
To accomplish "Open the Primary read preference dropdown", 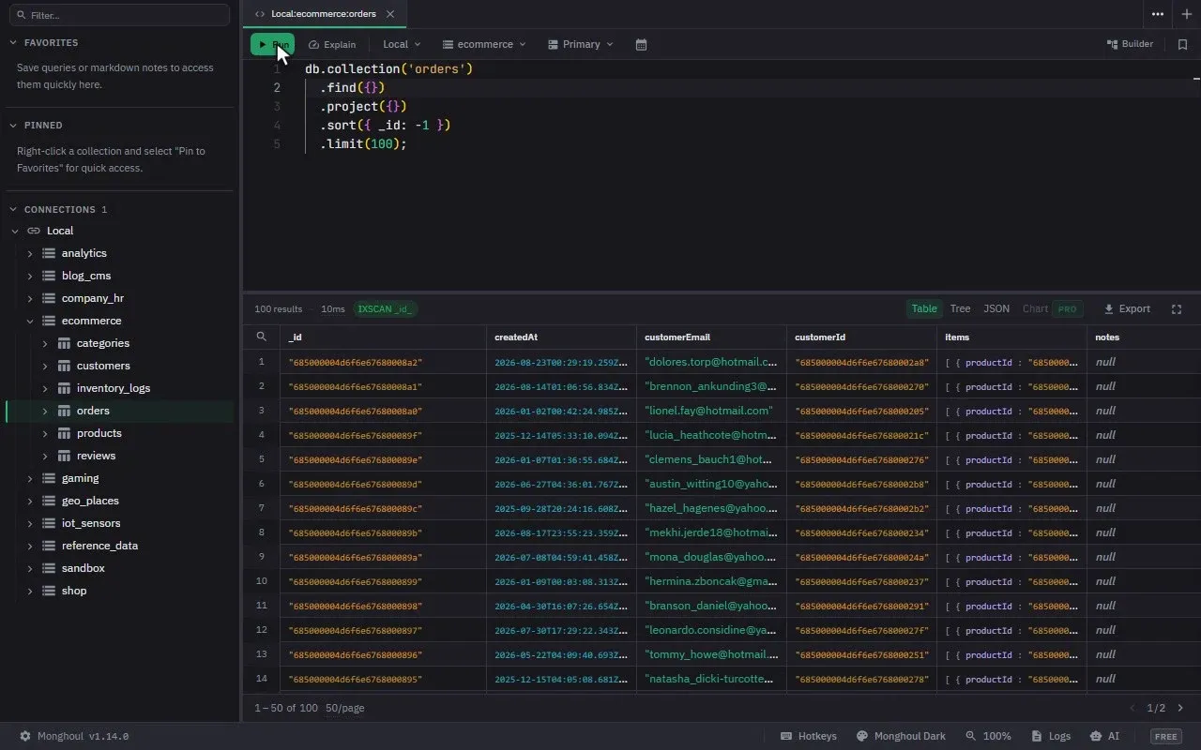I will [x=581, y=44].
